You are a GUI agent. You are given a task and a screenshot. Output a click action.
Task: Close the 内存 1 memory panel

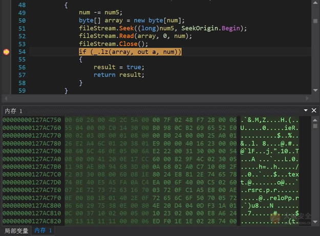314,110
